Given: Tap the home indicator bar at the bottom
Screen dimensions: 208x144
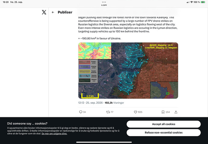Looking at the screenshot, I should tap(104, 142).
